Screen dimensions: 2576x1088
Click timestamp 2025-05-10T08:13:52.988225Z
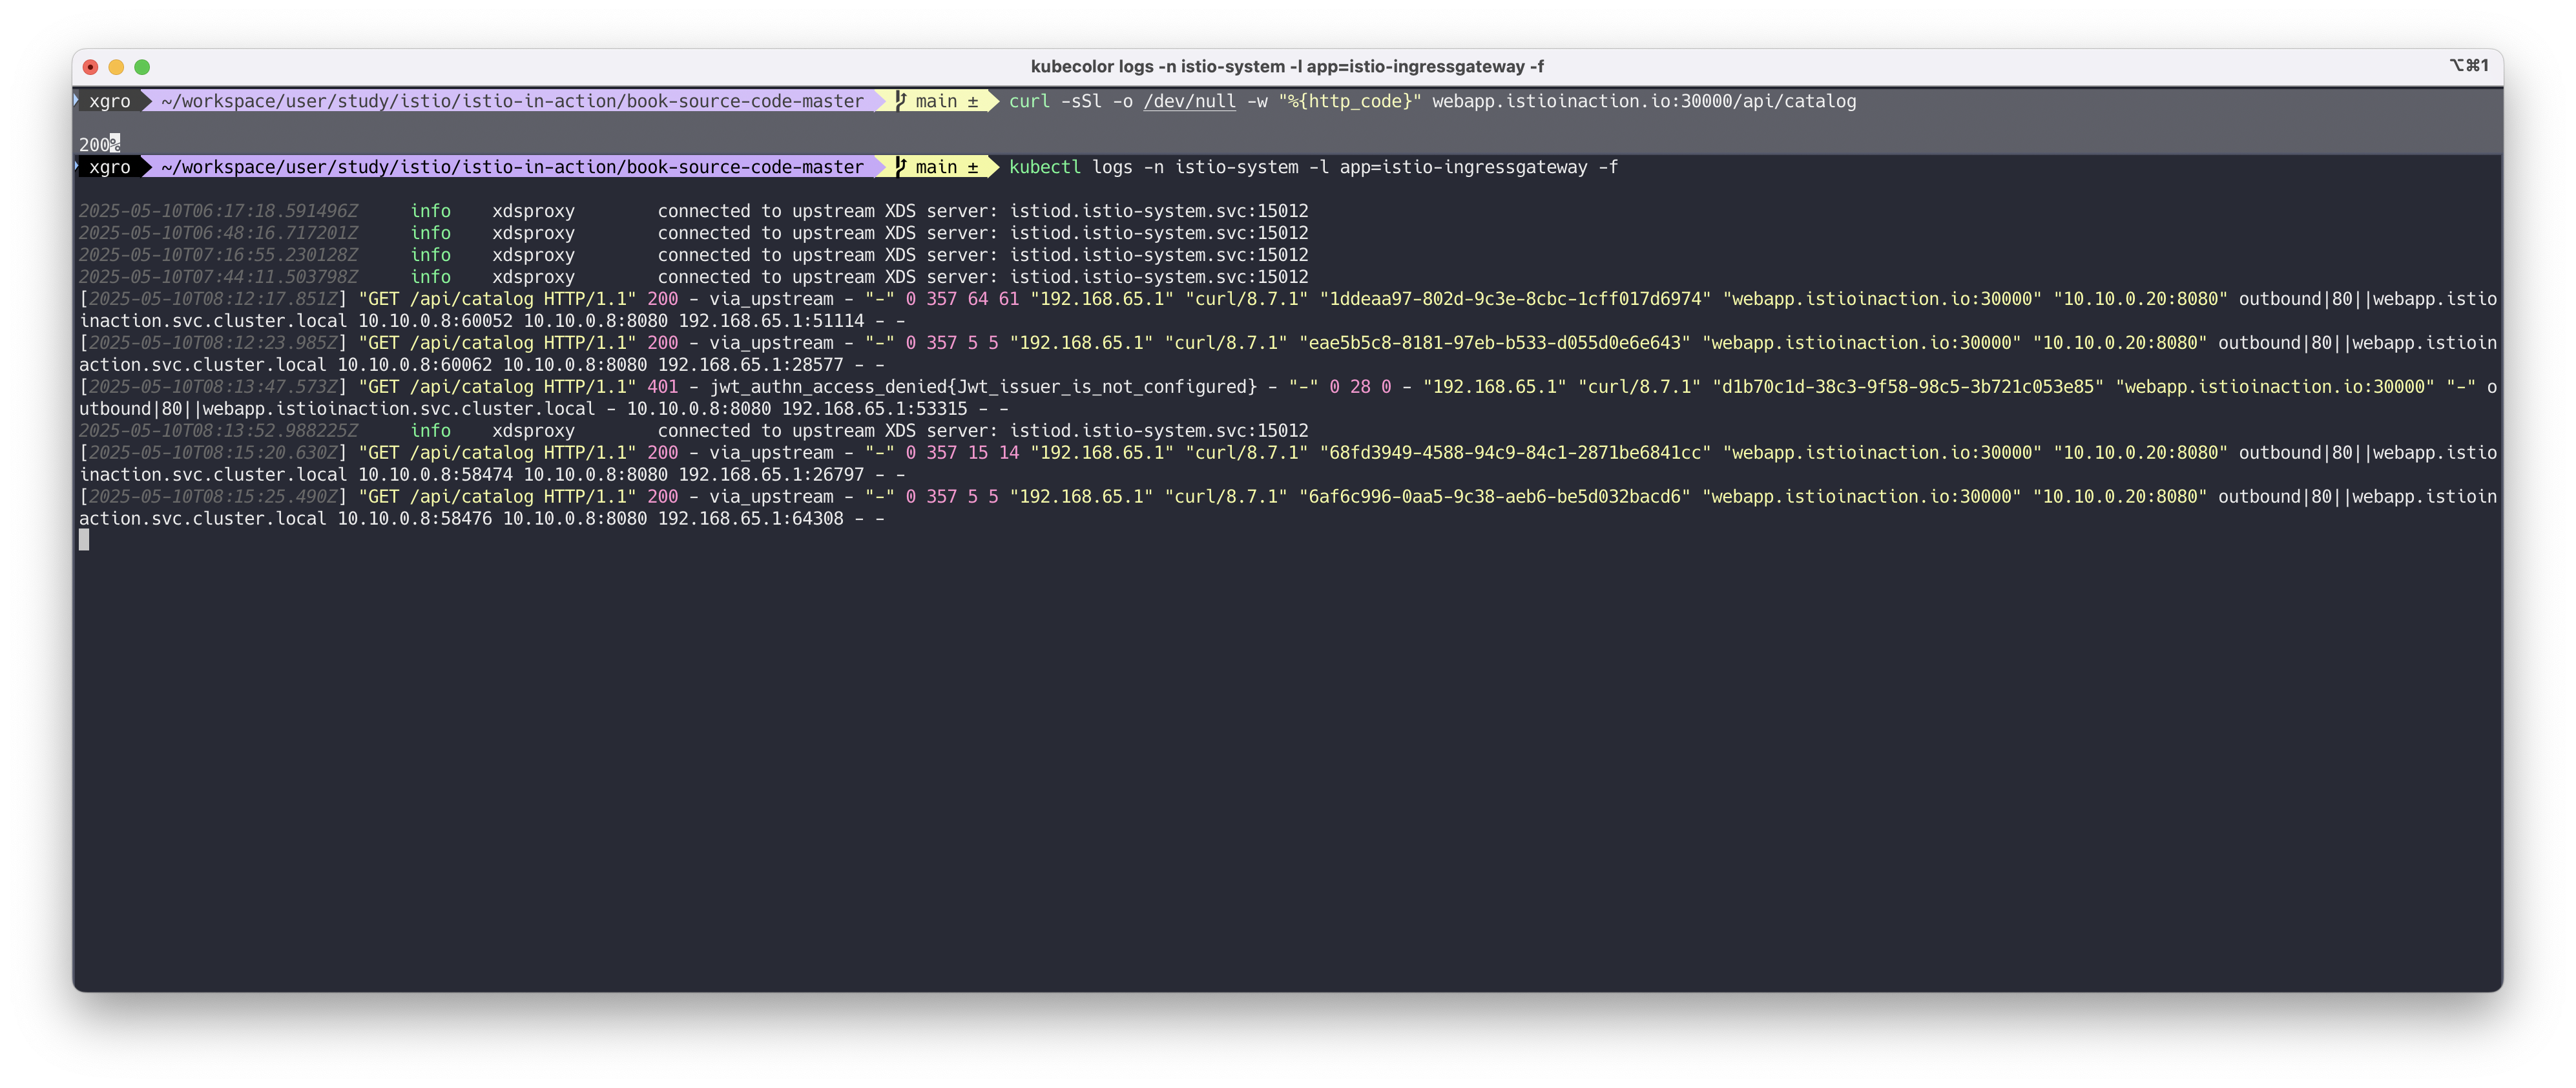(218, 431)
